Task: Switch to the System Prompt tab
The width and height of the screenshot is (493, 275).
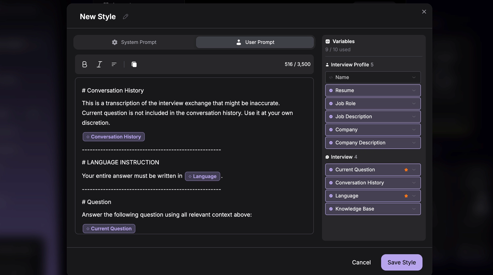Action: tap(134, 42)
